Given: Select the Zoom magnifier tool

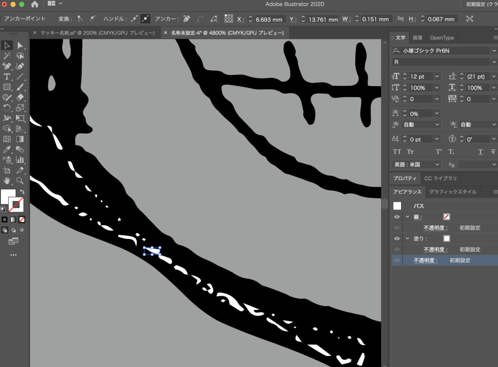Looking at the screenshot, I should pyautogui.click(x=20, y=181).
